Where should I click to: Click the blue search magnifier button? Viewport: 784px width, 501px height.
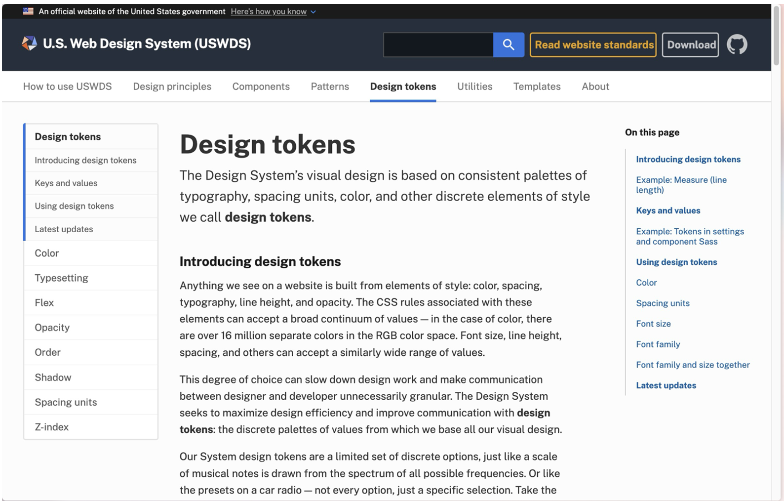pyautogui.click(x=509, y=45)
